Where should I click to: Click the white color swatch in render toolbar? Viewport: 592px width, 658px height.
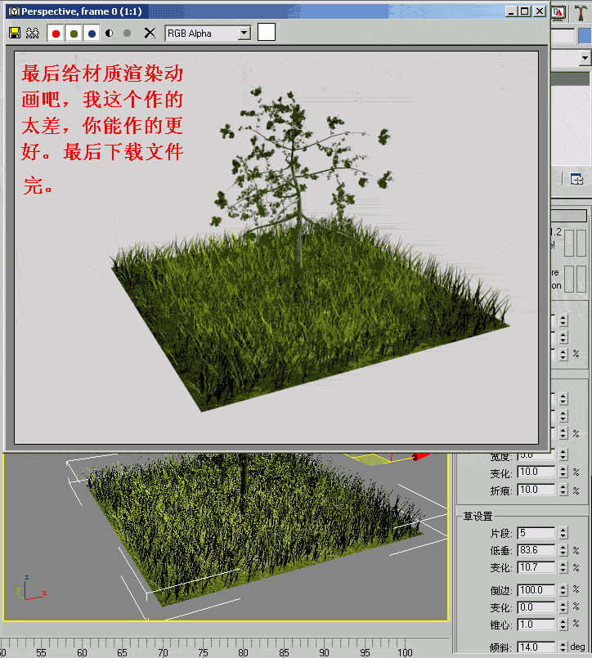tap(267, 33)
